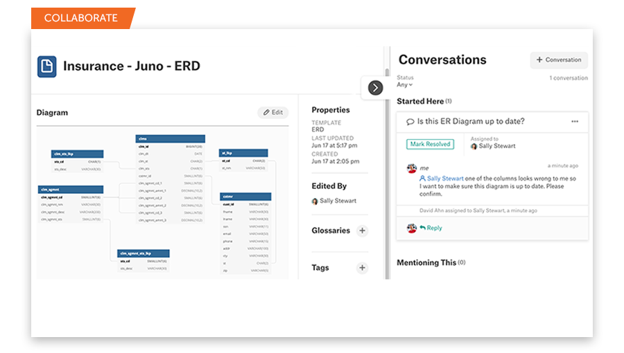
Task: Open the conversation's three-dot options menu
Action: click(x=575, y=122)
